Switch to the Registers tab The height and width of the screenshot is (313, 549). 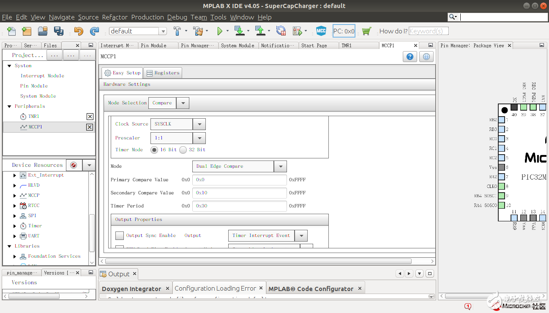(163, 73)
